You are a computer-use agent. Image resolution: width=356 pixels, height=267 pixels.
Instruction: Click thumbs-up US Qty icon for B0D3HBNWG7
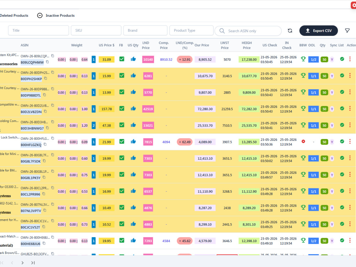[133, 125]
